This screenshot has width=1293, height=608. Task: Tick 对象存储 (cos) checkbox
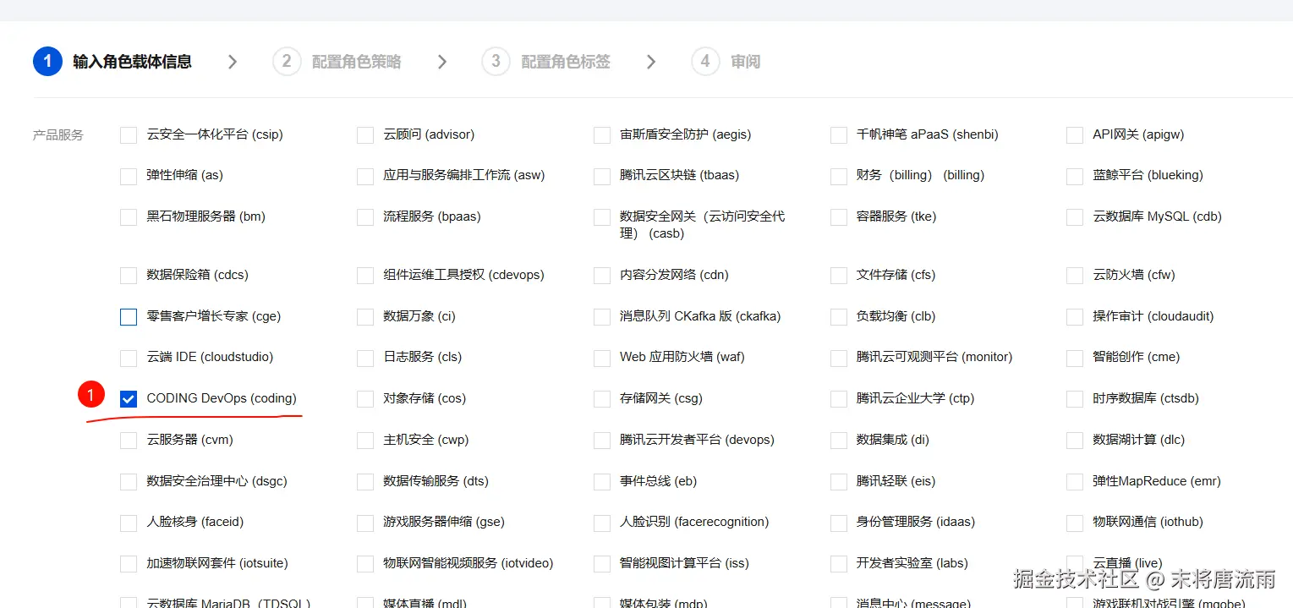(365, 399)
